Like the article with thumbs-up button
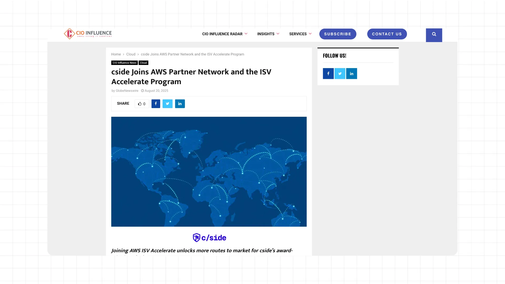Screen dimensions: 505x284 point(142,104)
